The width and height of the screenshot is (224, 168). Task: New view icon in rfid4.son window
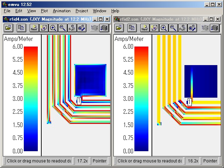(x=34, y=28)
